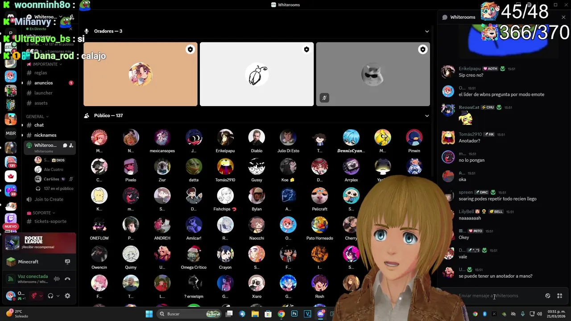This screenshot has height=321, width=571.
Task: Click Diablo audience avatar
Action: point(257,137)
